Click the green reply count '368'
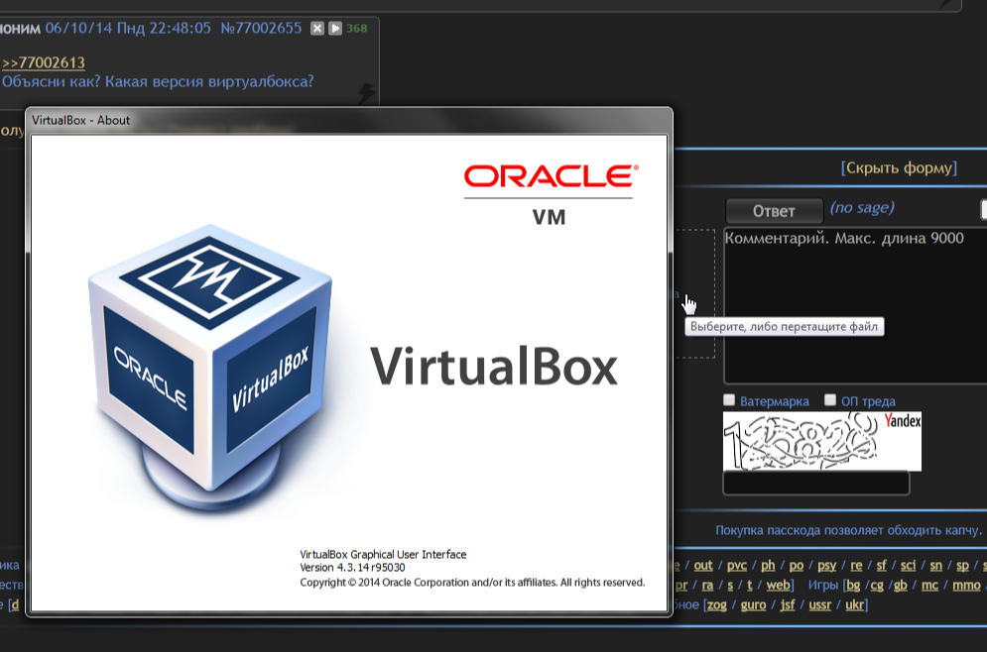The image size is (987, 652). [x=357, y=29]
